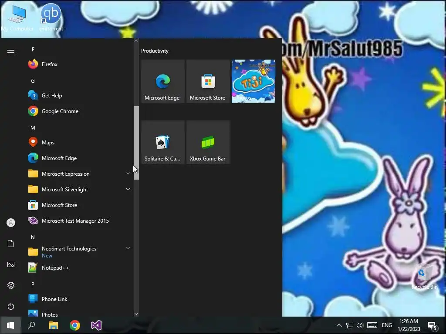Open Notepad++ from the app list
The image size is (446, 334).
pos(79,267)
